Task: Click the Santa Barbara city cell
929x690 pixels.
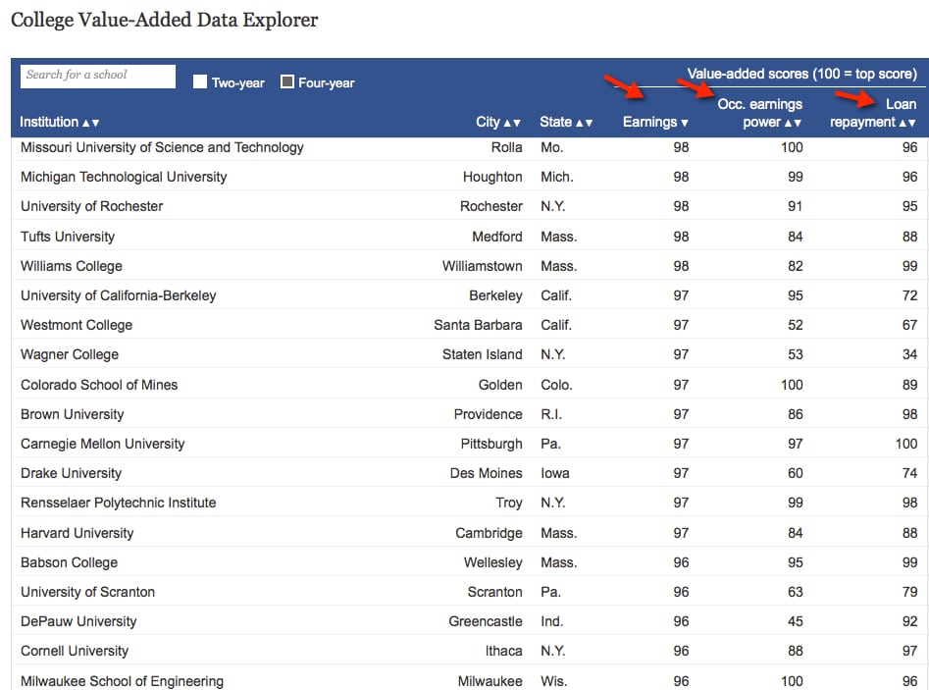Action: pos(478,325)
